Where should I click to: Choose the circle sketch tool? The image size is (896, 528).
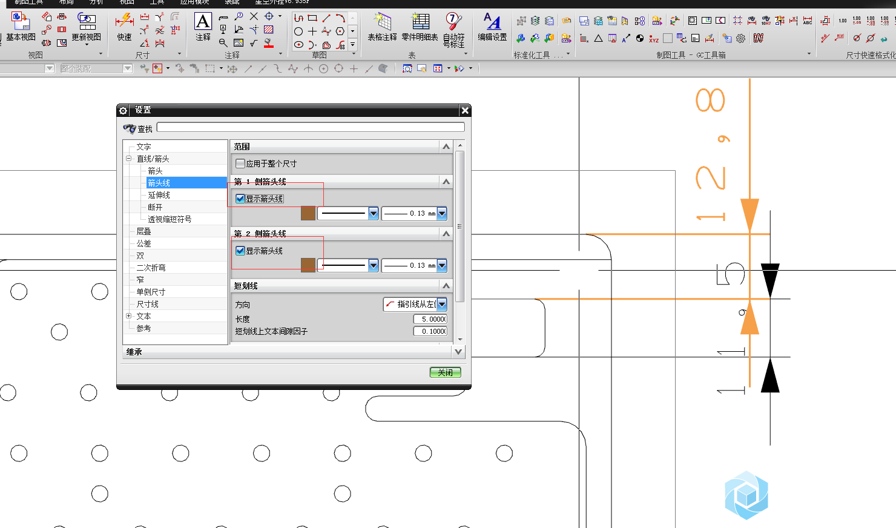pos(298,31)
